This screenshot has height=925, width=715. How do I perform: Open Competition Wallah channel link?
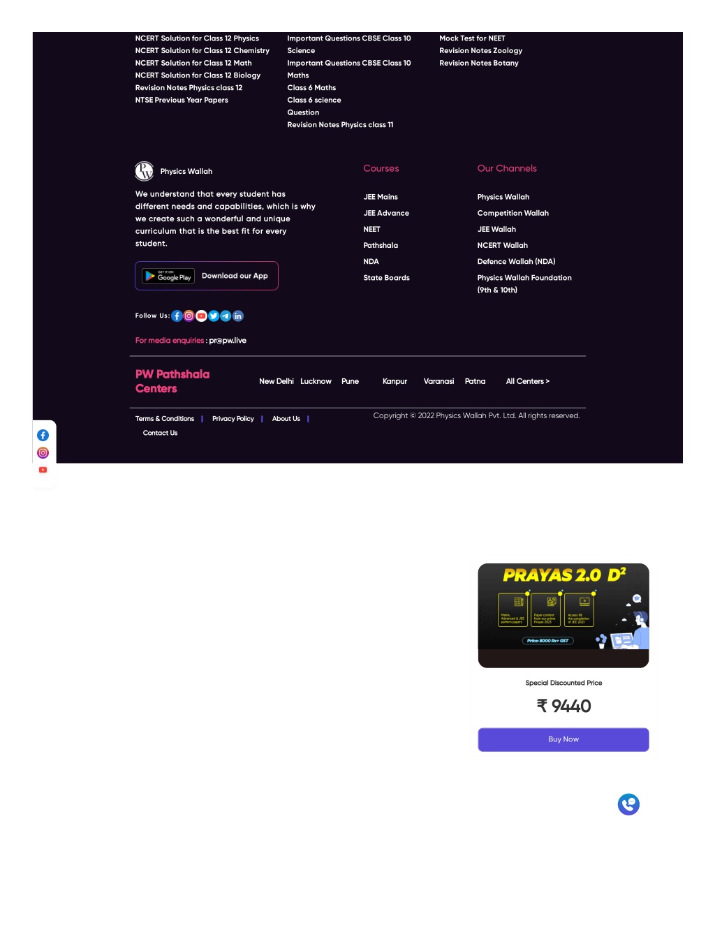click(513, 213)
